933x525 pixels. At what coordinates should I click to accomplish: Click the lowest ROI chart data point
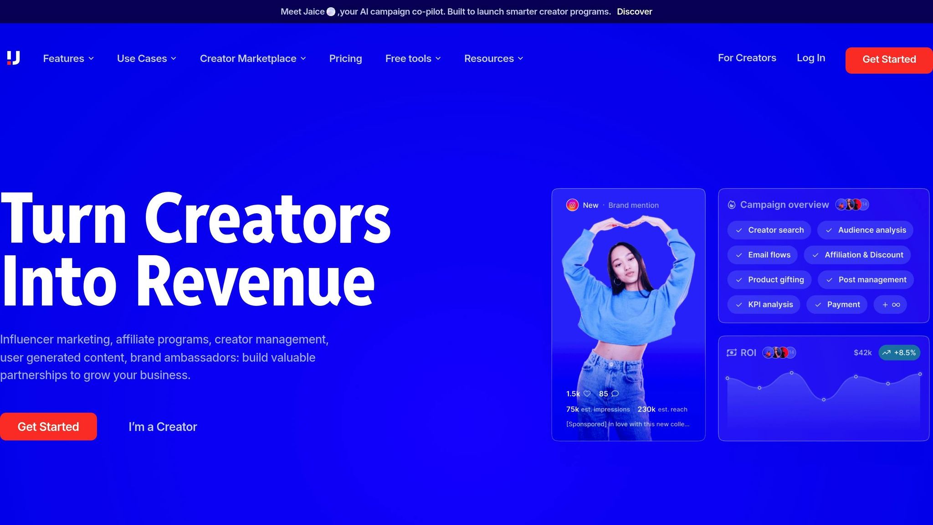[824, 400]
